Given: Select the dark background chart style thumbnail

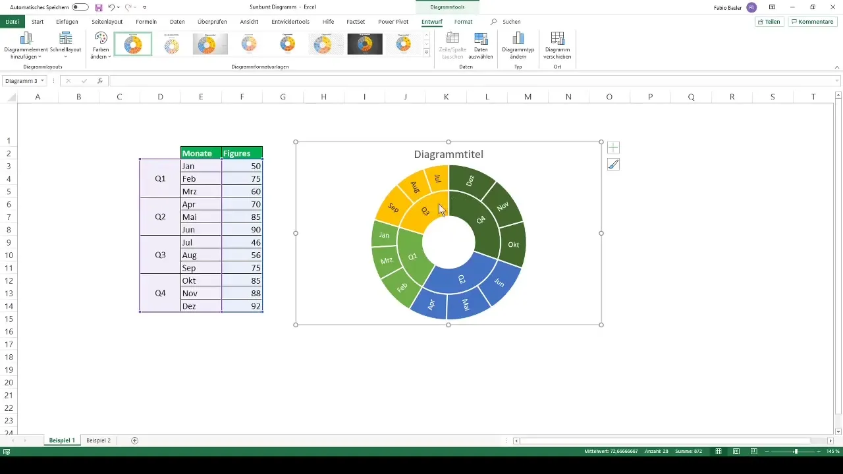Looking at the screenshot, I should pyautogui.click(x=365, y=44).
